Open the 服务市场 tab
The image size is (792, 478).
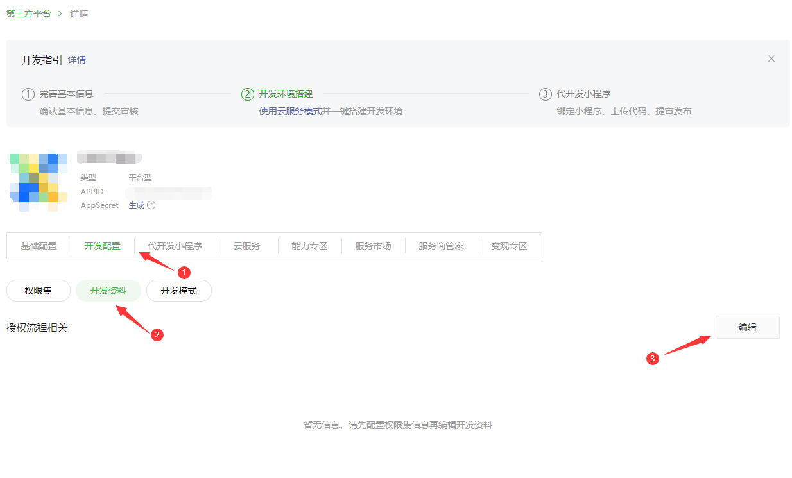point(373,246)
